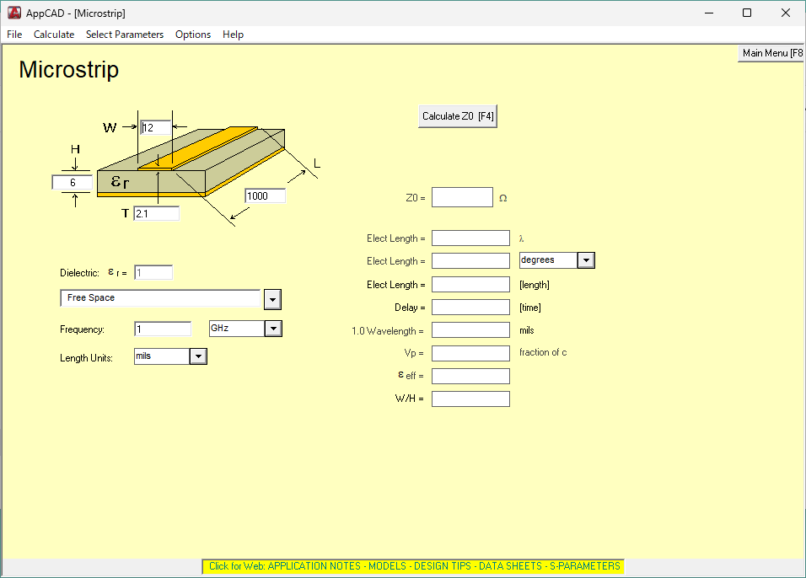Click the Elect Length degrees result field
The height and width of the screenshot is (578, 806).
pos(470,261)
